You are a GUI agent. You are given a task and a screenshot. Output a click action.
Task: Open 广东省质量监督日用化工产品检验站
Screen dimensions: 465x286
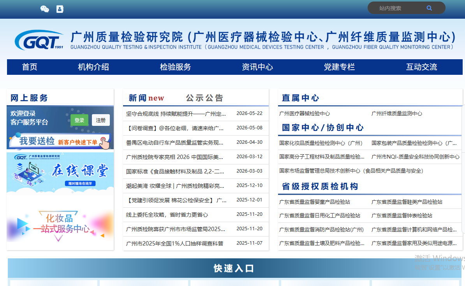click(320, 216)
